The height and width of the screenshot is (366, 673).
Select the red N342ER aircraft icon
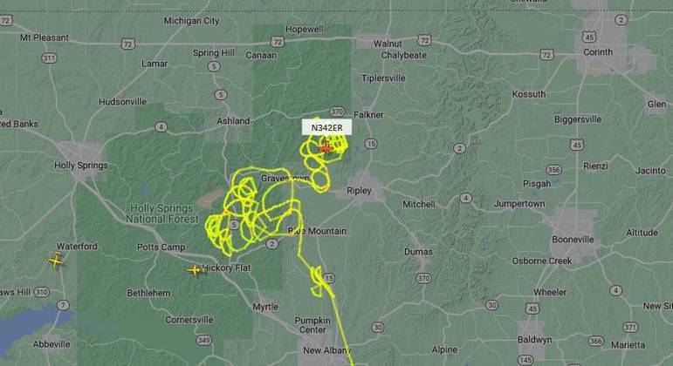(326, 148)
